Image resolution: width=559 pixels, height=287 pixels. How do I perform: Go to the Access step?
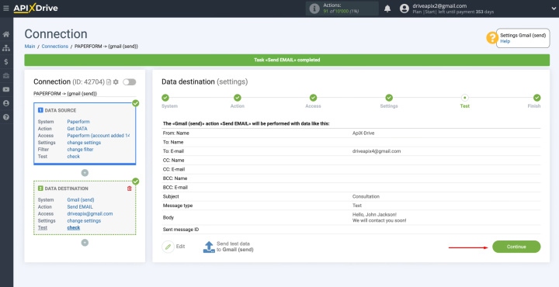coord(313,98)
